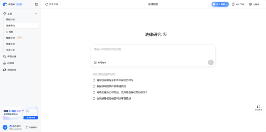This screenshot has height=132, width=266.
Task: Click the 得理AI logo icon
Action: 5,4
